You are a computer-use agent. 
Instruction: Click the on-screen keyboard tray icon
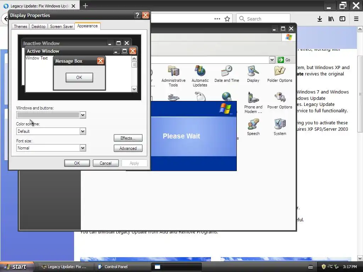tap(311, 267)
